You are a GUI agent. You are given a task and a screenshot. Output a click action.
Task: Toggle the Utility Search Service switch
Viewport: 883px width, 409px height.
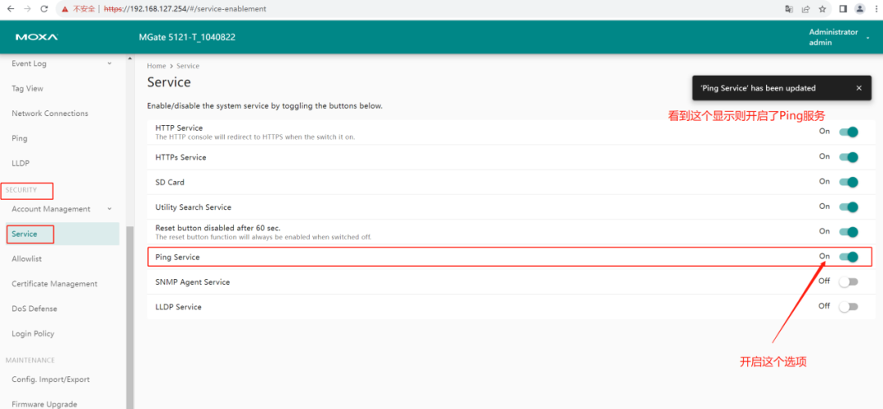pos(848,207)
